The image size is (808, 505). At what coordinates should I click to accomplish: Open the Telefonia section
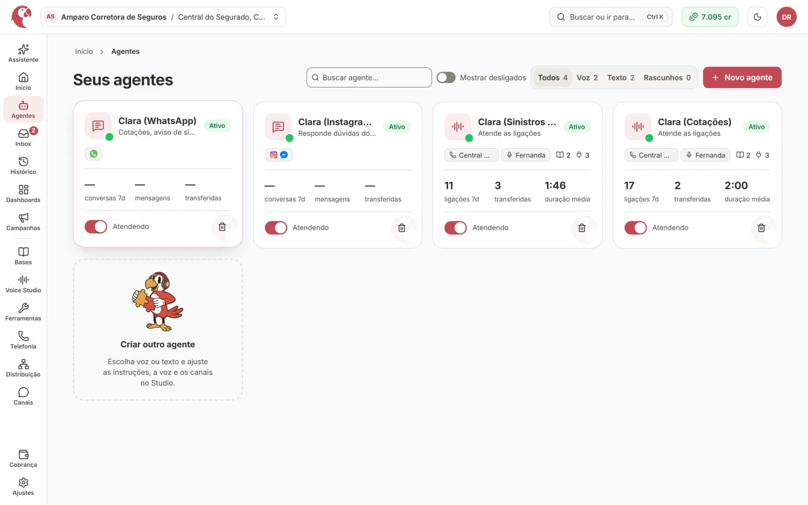click(23, 340)
